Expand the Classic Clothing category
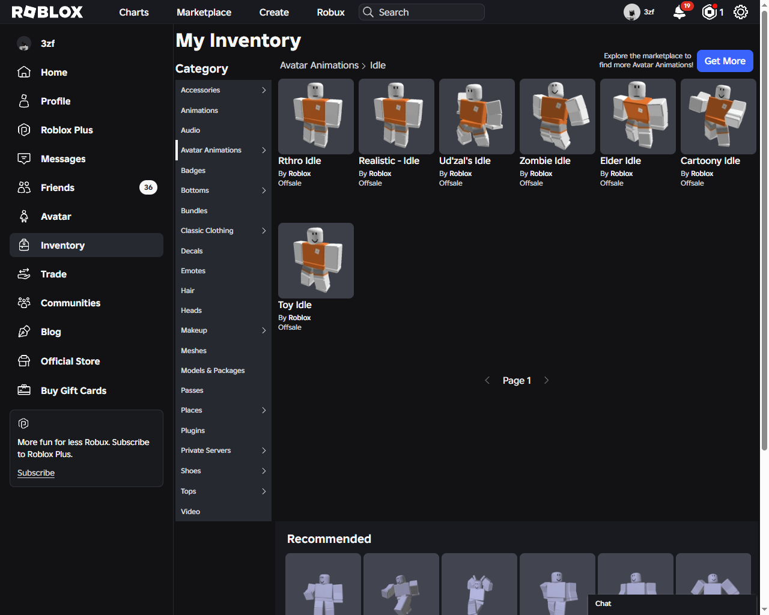Screen dimensions: 769x615 [x=264, y=231]
